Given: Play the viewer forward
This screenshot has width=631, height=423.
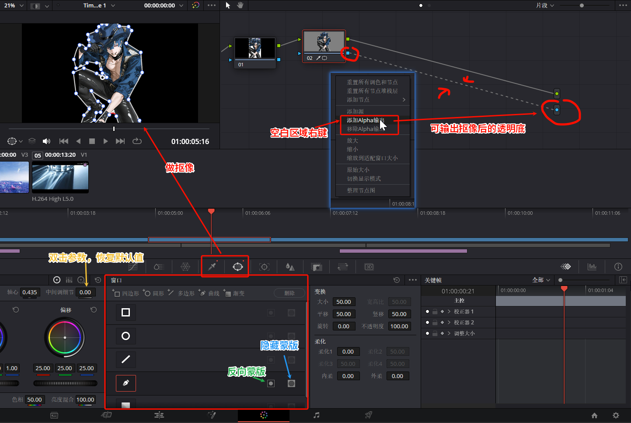Looking at the screenshot, I should click(105, 141).
